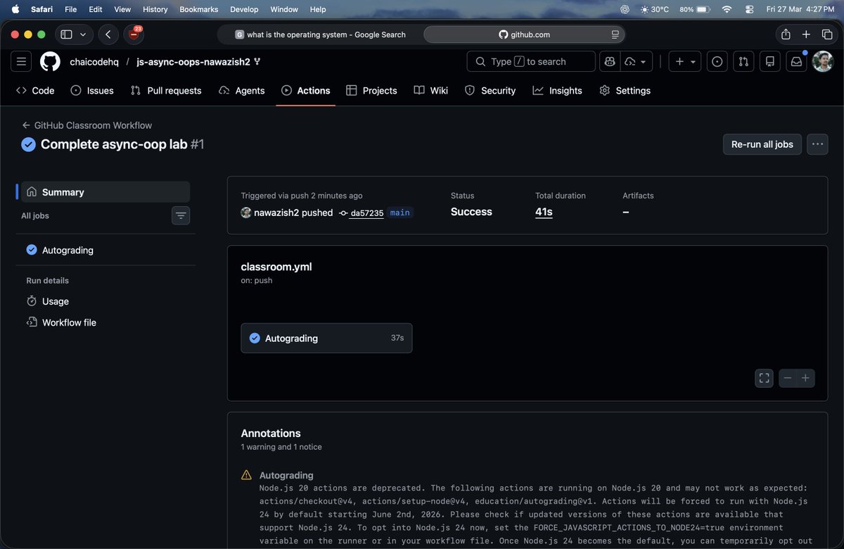Click the github.com address bar
Viewport: 844px width, 549px height.
point(525,34)
